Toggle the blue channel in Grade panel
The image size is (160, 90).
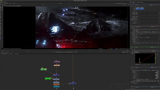pyautogui.click(x=148, y=70)
